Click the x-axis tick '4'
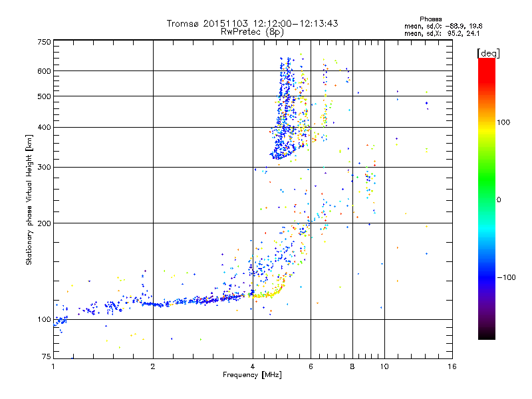The height and width of the screenshot is (399, 532). 253,366
